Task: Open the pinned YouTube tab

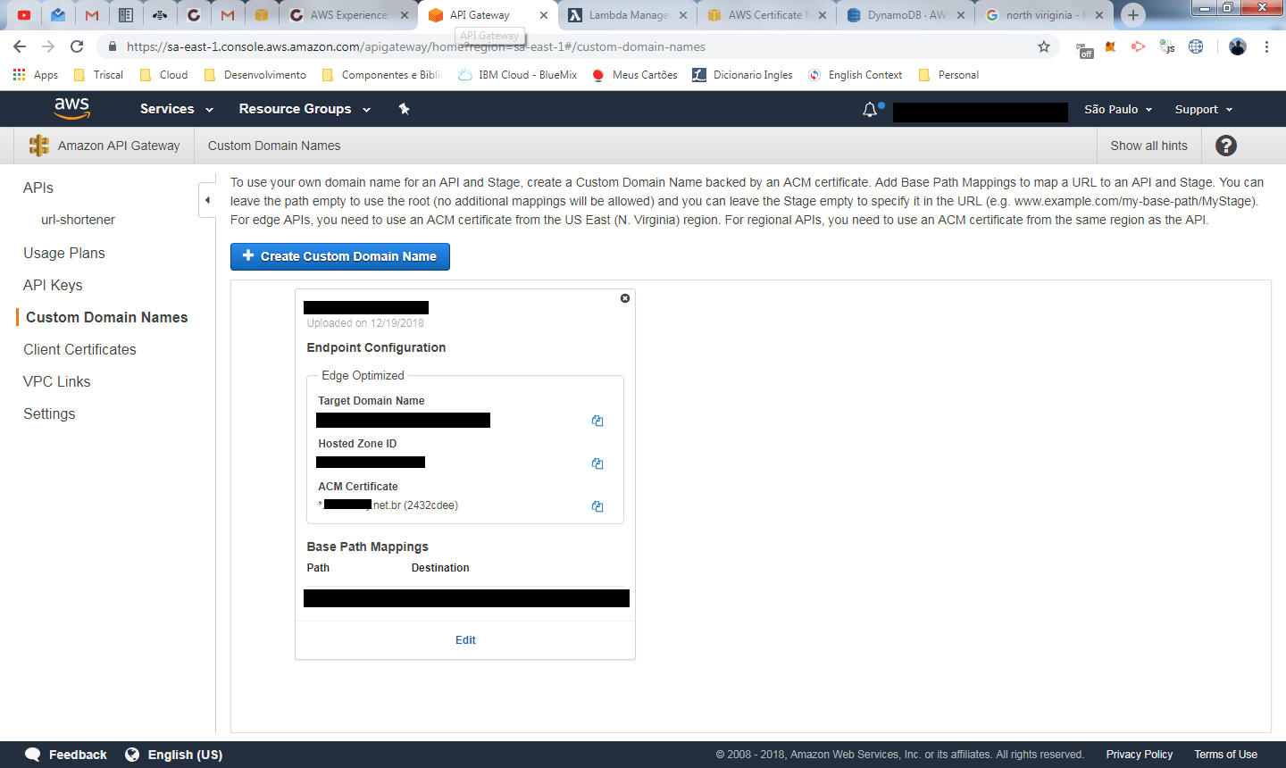Action: (24, 15)
